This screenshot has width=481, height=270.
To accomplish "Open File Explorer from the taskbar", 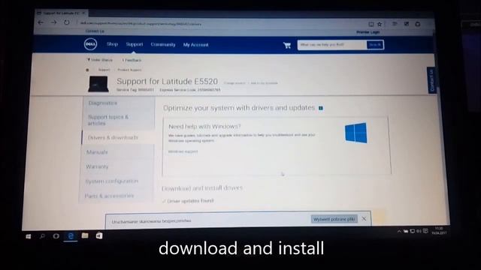I will coord(85,235).
